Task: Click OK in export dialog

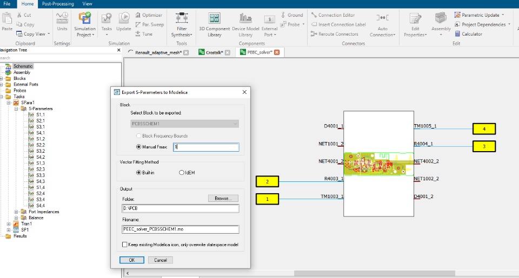Action: 132,260
